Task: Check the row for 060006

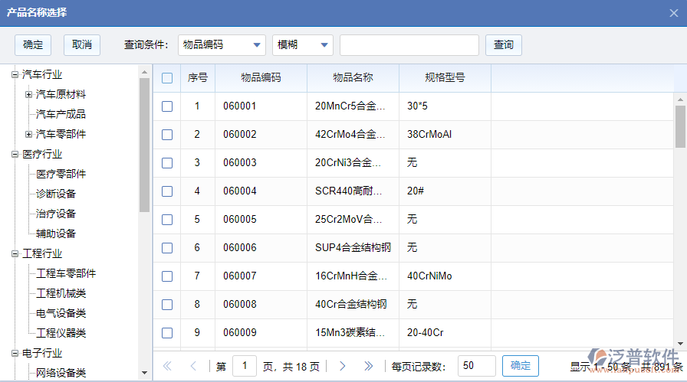Action: click(x=167, y=248)
